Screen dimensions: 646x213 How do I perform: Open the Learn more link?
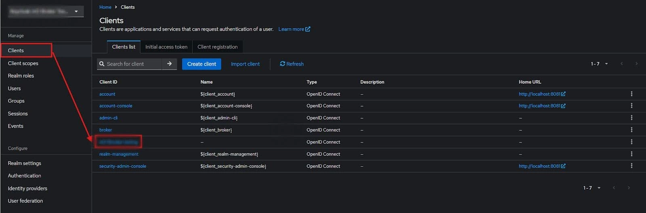(294, 29)
